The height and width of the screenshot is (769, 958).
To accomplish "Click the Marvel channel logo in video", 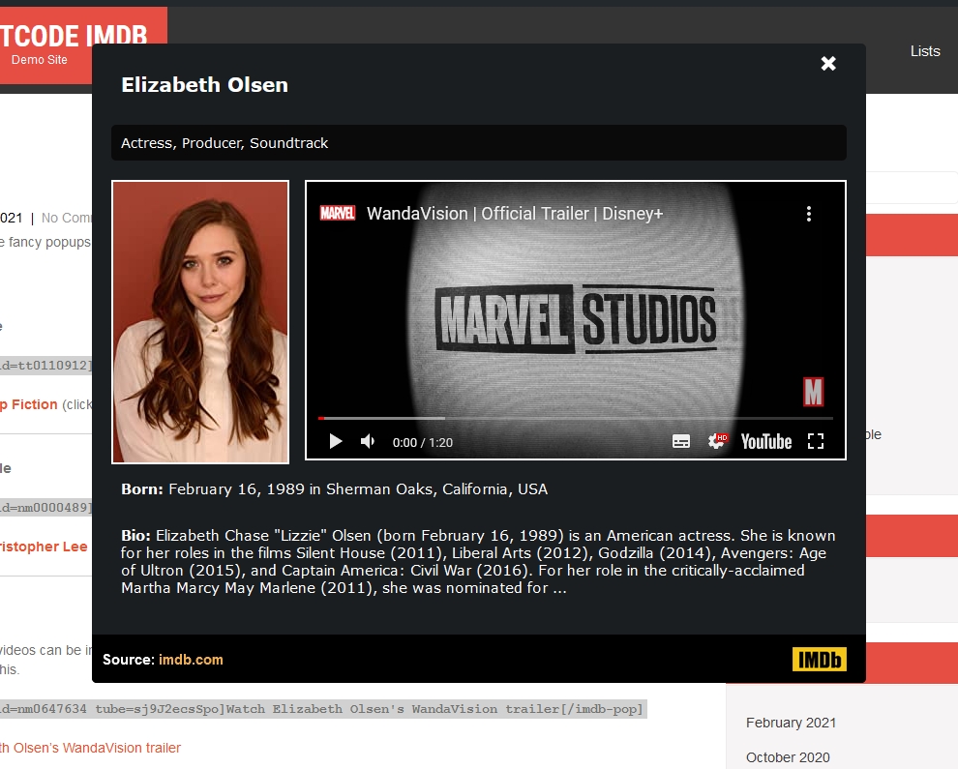I will (x=338, y=213).
